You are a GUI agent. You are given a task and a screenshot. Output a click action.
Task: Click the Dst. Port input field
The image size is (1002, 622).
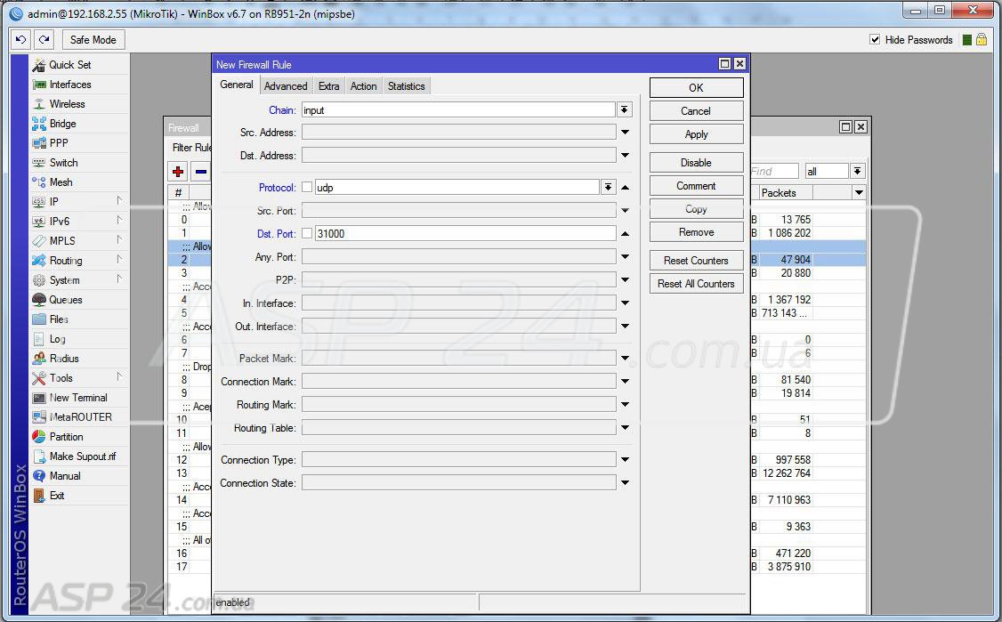465,234
